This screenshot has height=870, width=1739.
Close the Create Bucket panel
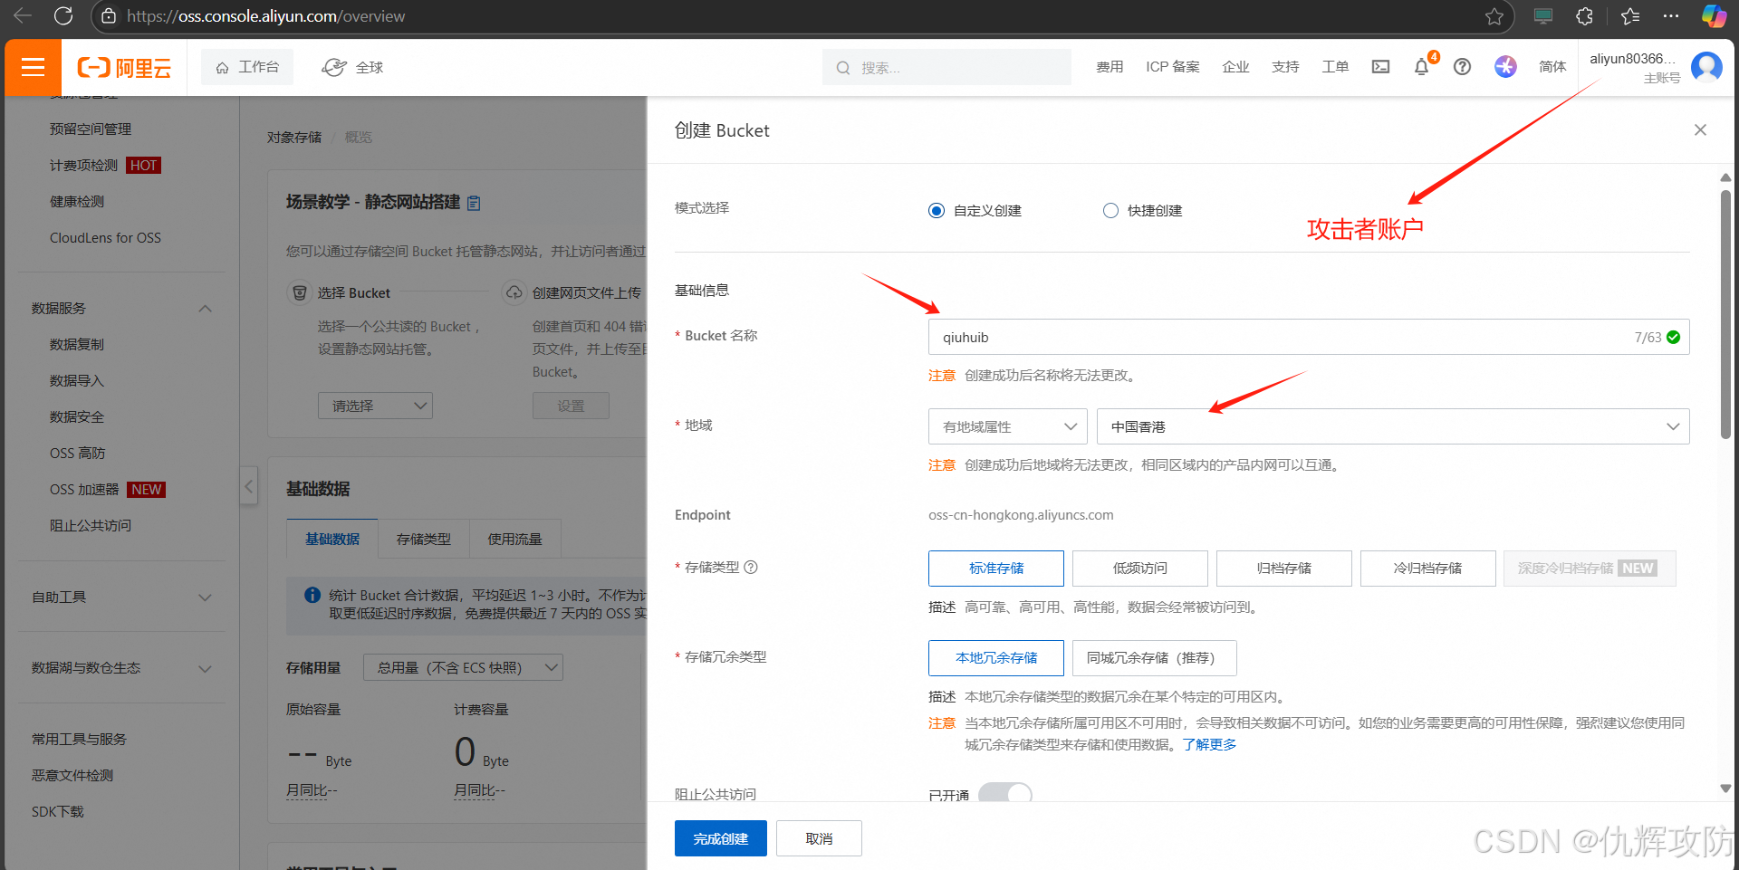pos(1700,130)
